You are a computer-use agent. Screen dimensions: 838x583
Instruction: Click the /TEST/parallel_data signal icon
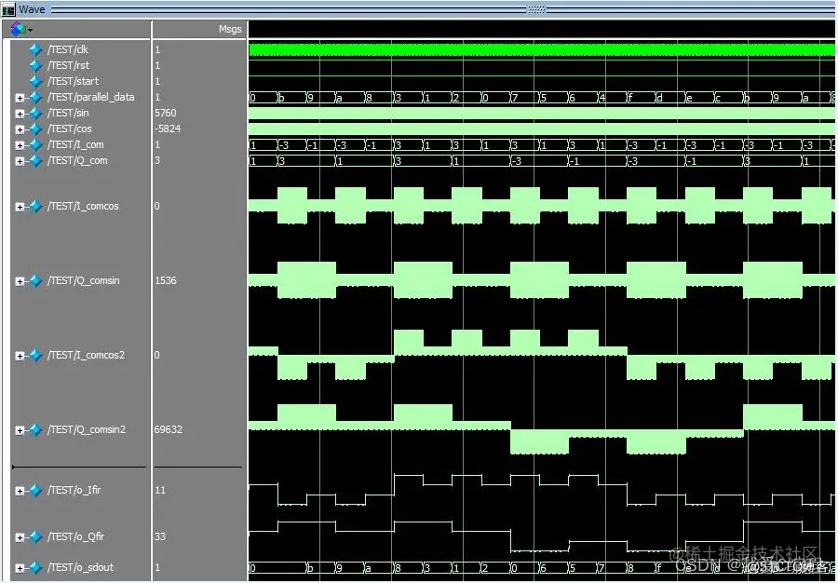(35, 97)
